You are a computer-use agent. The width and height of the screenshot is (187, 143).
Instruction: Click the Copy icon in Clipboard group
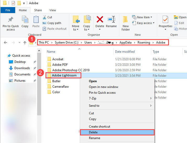tap(25, 19)
